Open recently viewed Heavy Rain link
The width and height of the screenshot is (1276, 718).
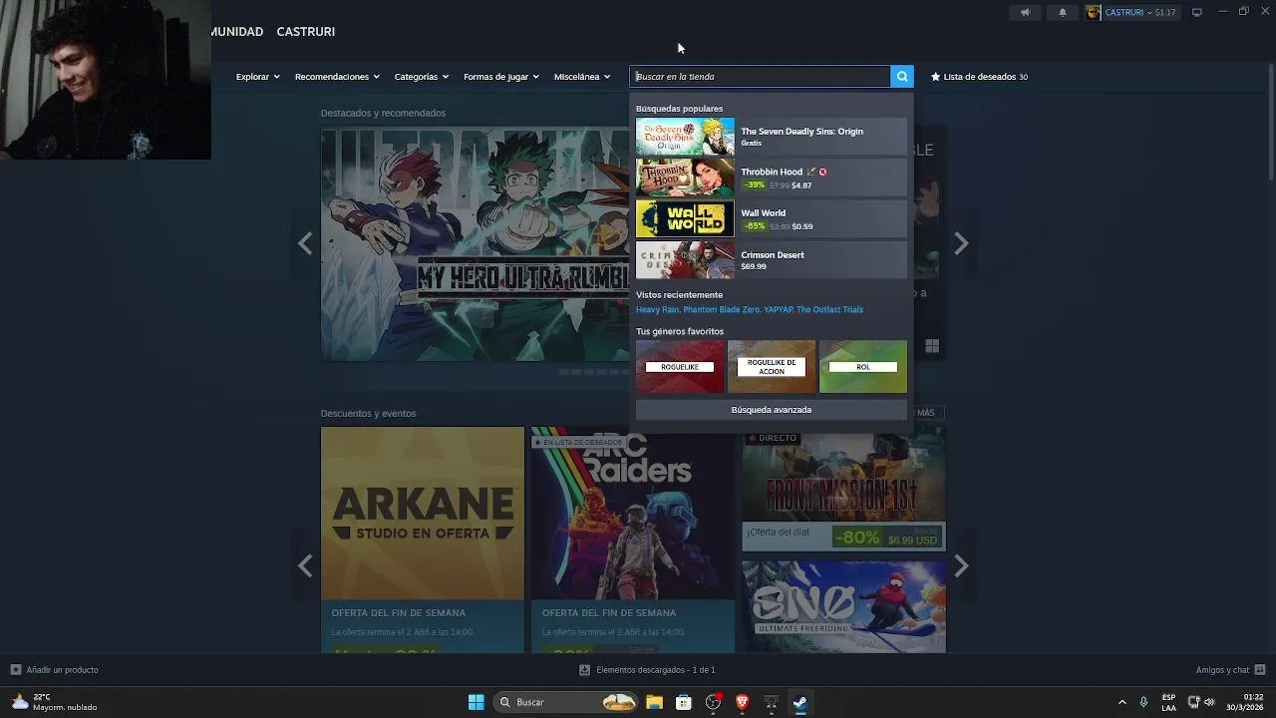pyautogui.click(x=657, y=310)
